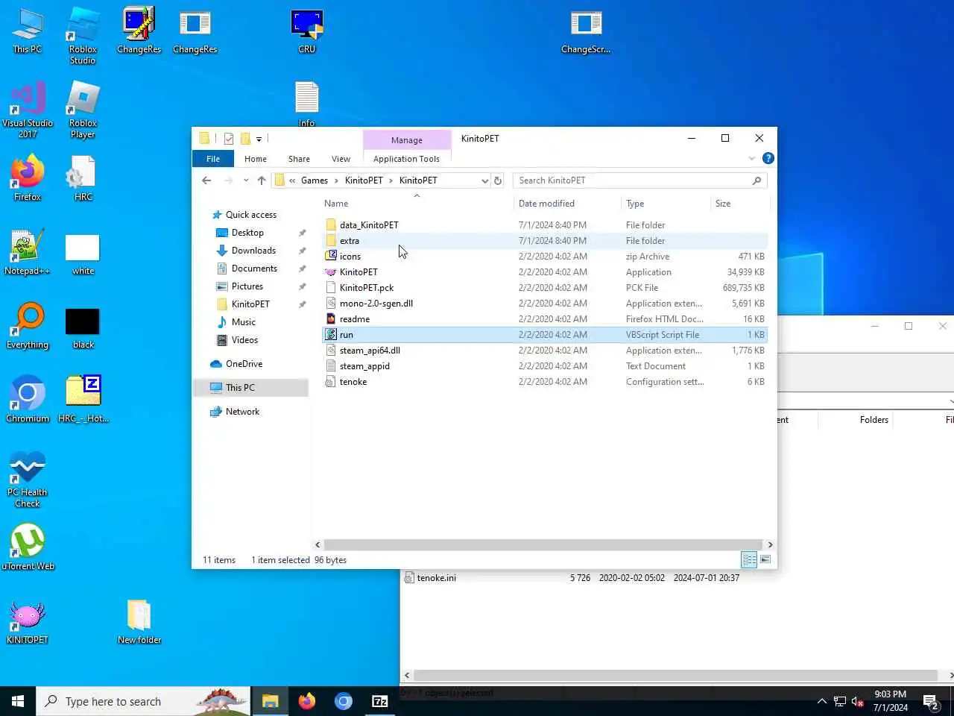Viewport: 954px width, 716px height.
Task: Switch to Large icons view button
Action: pyautogui.click(x=765, y=560)
